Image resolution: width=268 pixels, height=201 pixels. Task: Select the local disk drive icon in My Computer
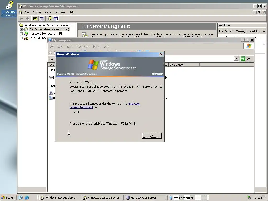[51, 77]
